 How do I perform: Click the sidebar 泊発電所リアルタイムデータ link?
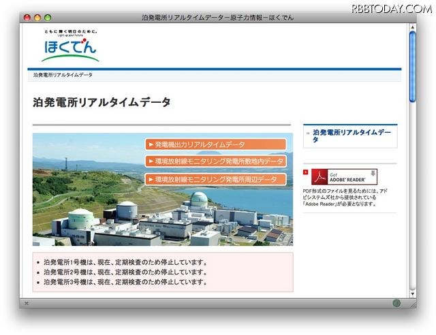coord(352,135)
